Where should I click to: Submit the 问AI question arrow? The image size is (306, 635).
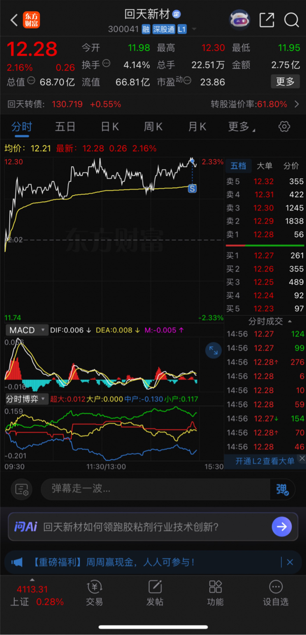tap(282, 527)
